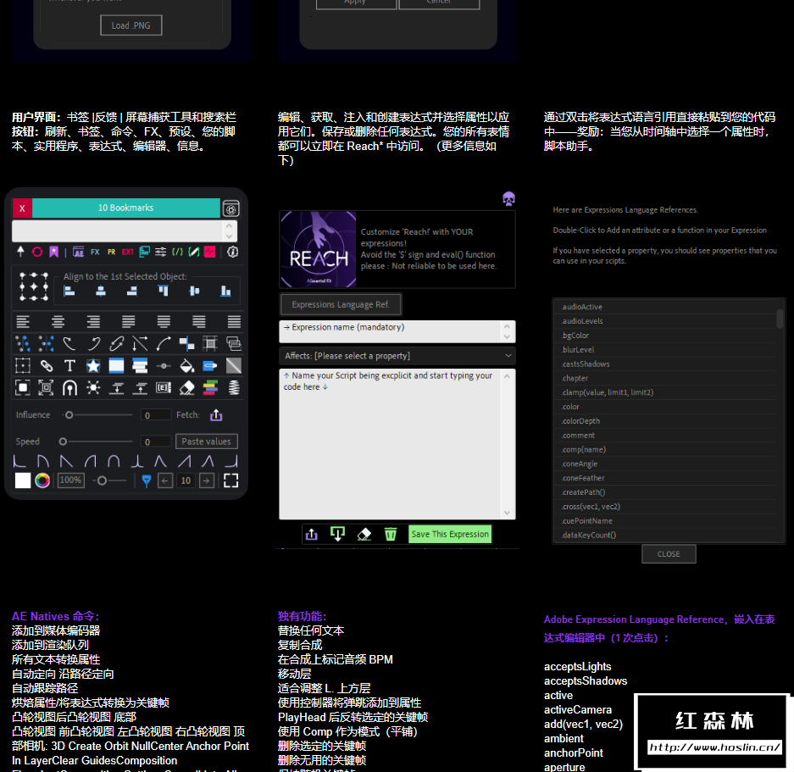
Task: Click the Speed slider handle
Action: click(63, 442)
